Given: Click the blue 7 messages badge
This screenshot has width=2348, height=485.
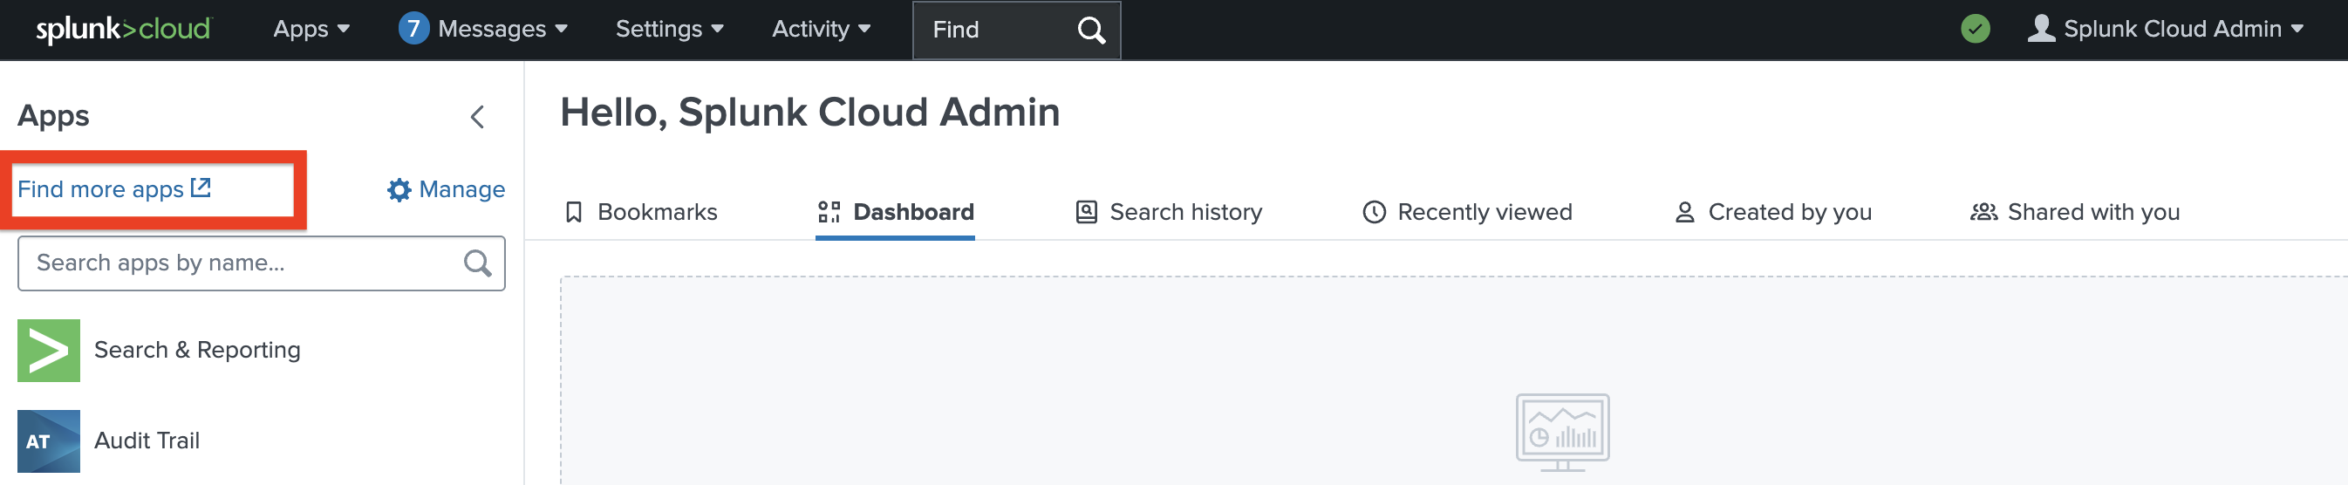Looking at the screenshot, I should coord(413,29).
